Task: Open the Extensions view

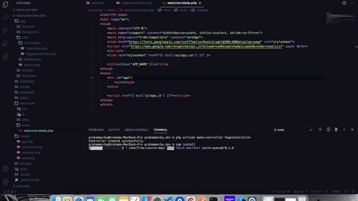Action: 5,56
